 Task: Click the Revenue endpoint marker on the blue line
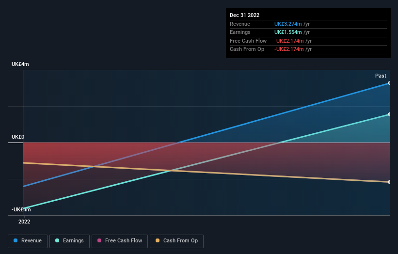tap(390, 83)
